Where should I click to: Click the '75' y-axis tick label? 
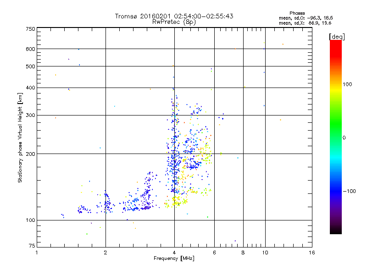(x=32, y=246)
